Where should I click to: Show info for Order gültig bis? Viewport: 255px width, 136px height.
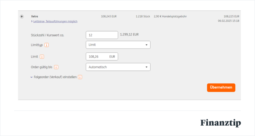coord(56,67)
